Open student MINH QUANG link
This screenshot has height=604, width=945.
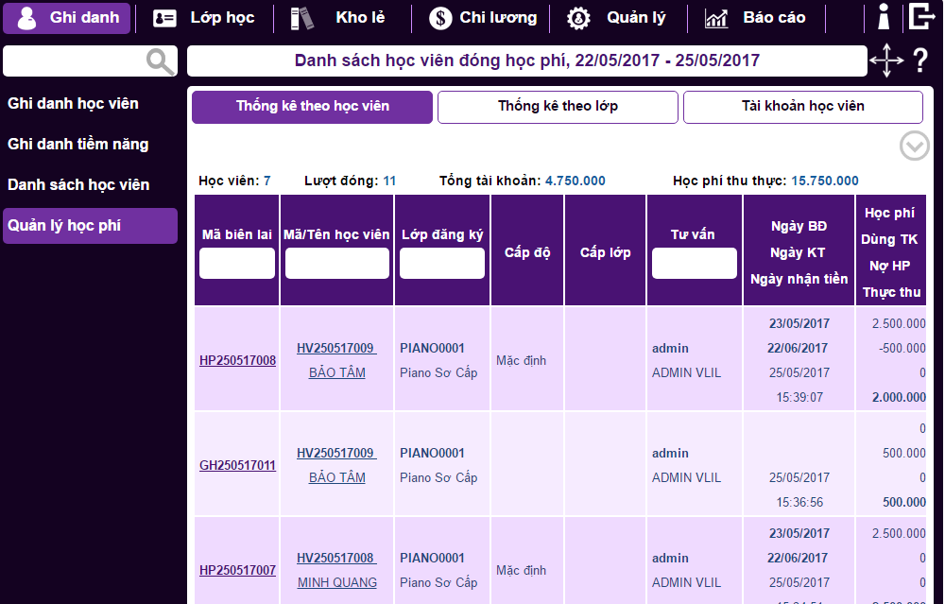pos(337,582)
